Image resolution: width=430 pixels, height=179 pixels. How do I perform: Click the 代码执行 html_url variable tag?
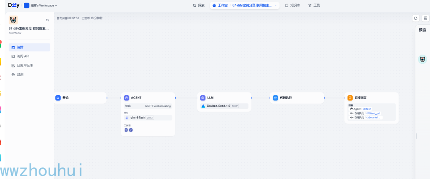click(x=365, y=113)
